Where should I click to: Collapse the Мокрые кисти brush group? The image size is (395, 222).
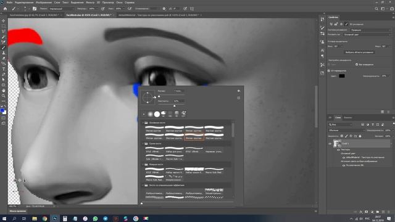coord(143,165)
